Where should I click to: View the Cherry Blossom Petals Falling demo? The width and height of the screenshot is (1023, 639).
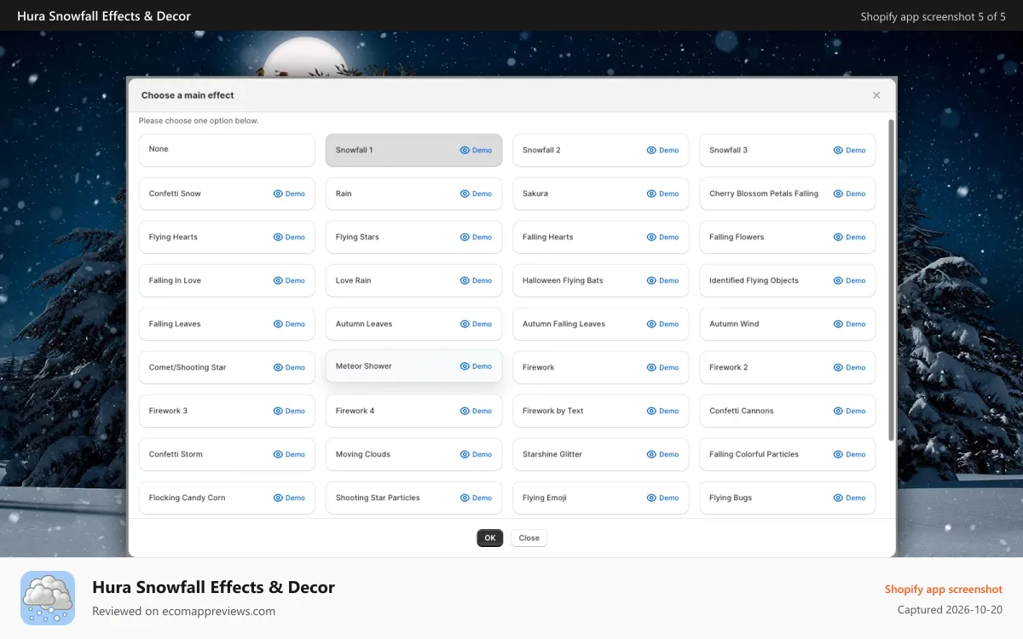pyautogui.click(x=849, y=193)
